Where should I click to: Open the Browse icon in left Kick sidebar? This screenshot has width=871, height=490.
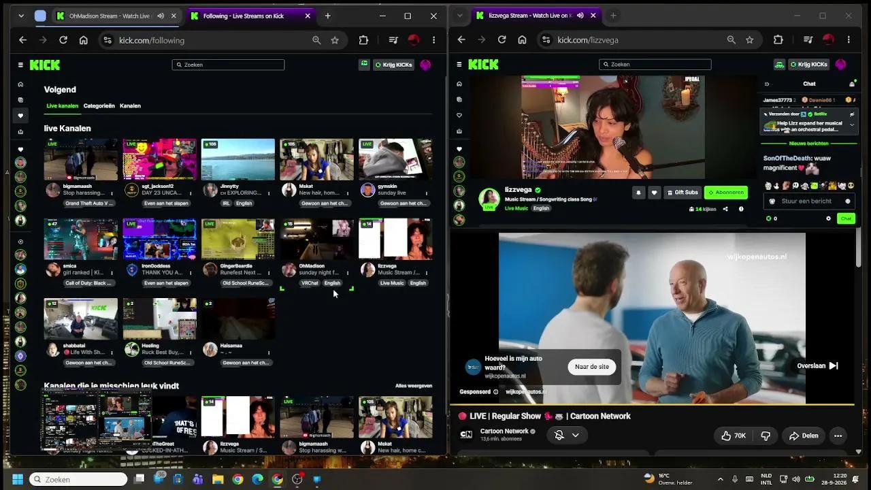click(x=20, y=100)
